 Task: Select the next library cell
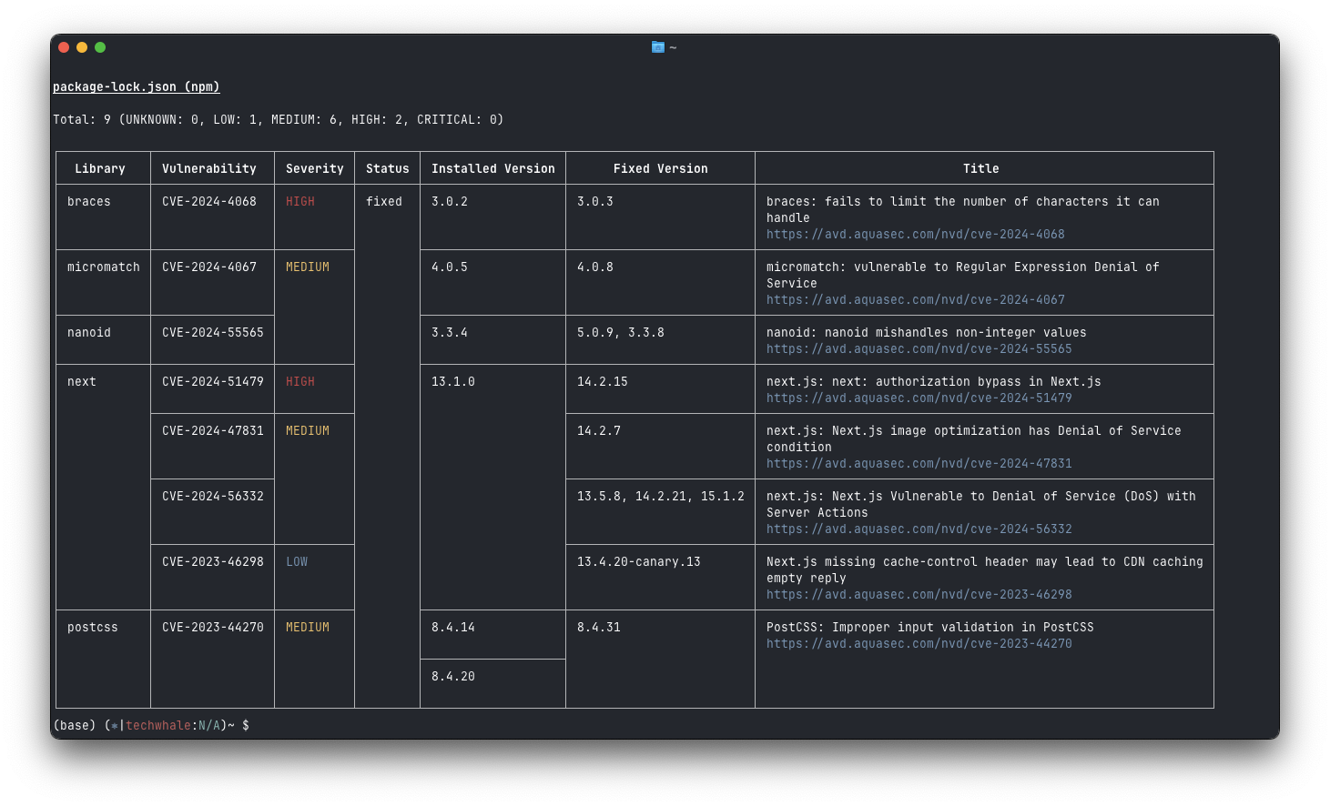tap(82, 382)
